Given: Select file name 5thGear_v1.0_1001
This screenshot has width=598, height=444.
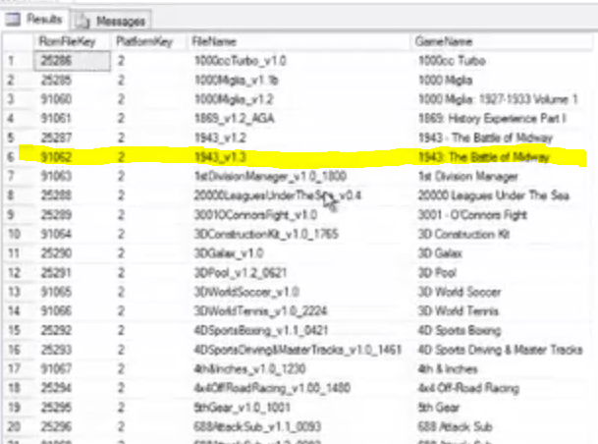Looking at the screenshot, I should tap(243, 408).
